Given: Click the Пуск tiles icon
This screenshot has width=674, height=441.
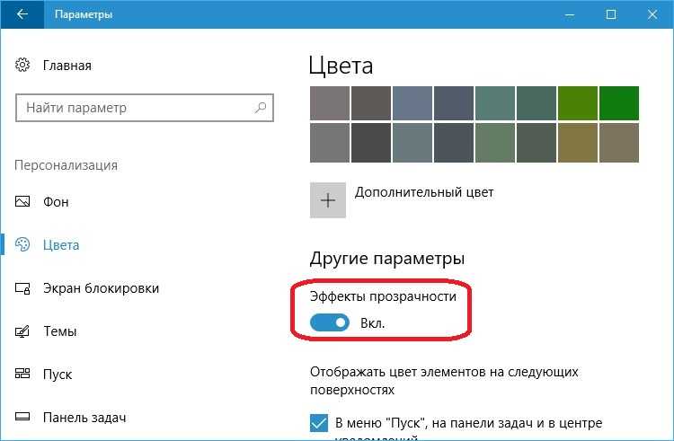Looking at the screenshot, I should [x=22, y=373].
